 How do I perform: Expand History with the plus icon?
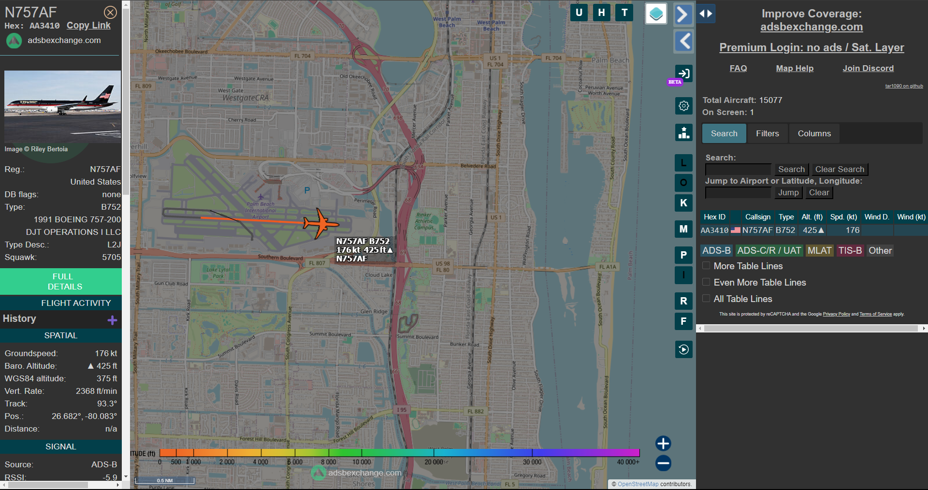[112, 320]
